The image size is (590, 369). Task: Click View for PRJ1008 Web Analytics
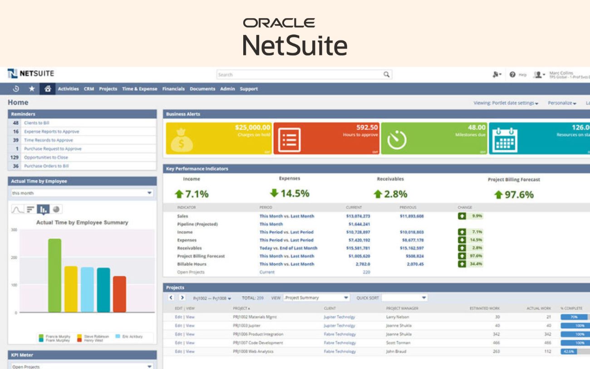click(190, 351)
